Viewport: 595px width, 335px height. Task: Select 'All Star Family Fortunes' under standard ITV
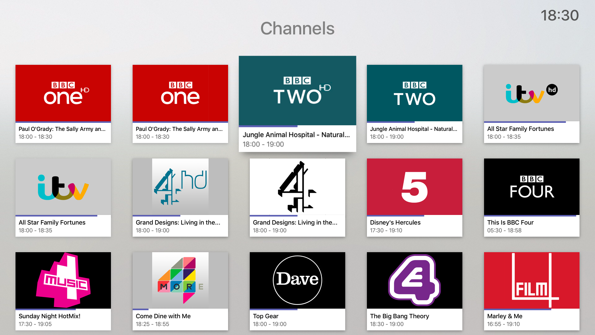(x=52, y=222)
